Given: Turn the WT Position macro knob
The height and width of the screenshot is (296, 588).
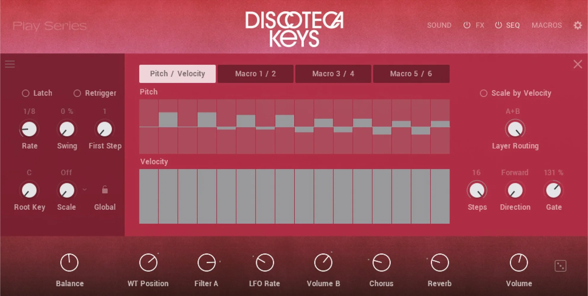Looking at the screenshot, I should pyautogui.click(x=148, y=262).
